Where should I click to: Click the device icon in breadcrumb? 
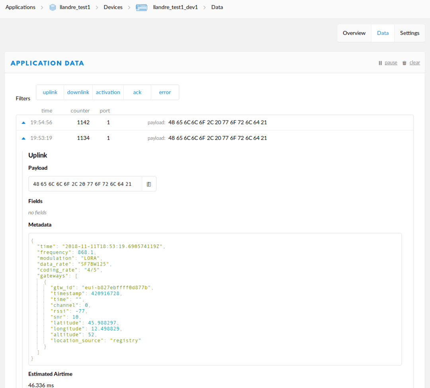(141, 7)
